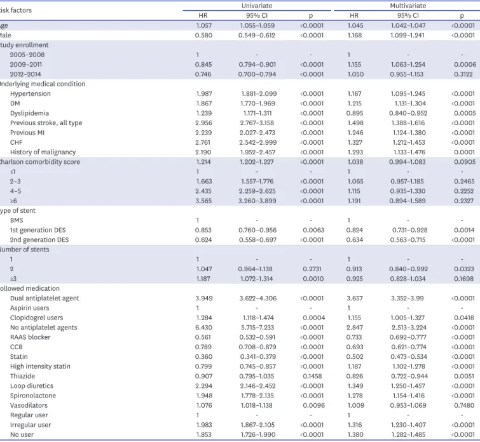Screen dimensions: 480x442
Task: Click the p value '0.0905'
Action: (465, 162)
